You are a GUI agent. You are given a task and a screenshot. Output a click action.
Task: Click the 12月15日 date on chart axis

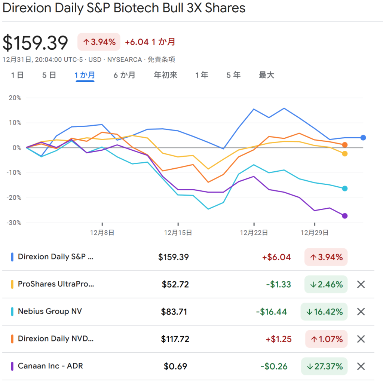click(178, 232)
